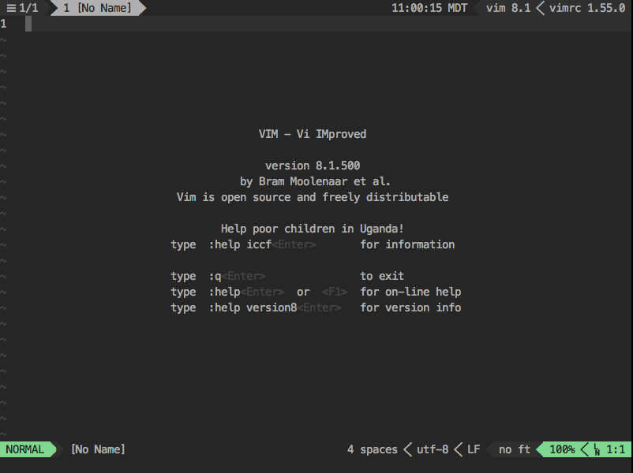The width and height of the screenshot is (633, 473).
Task: Click the 'LF' line ending indicator
Action: pos(474,449)
